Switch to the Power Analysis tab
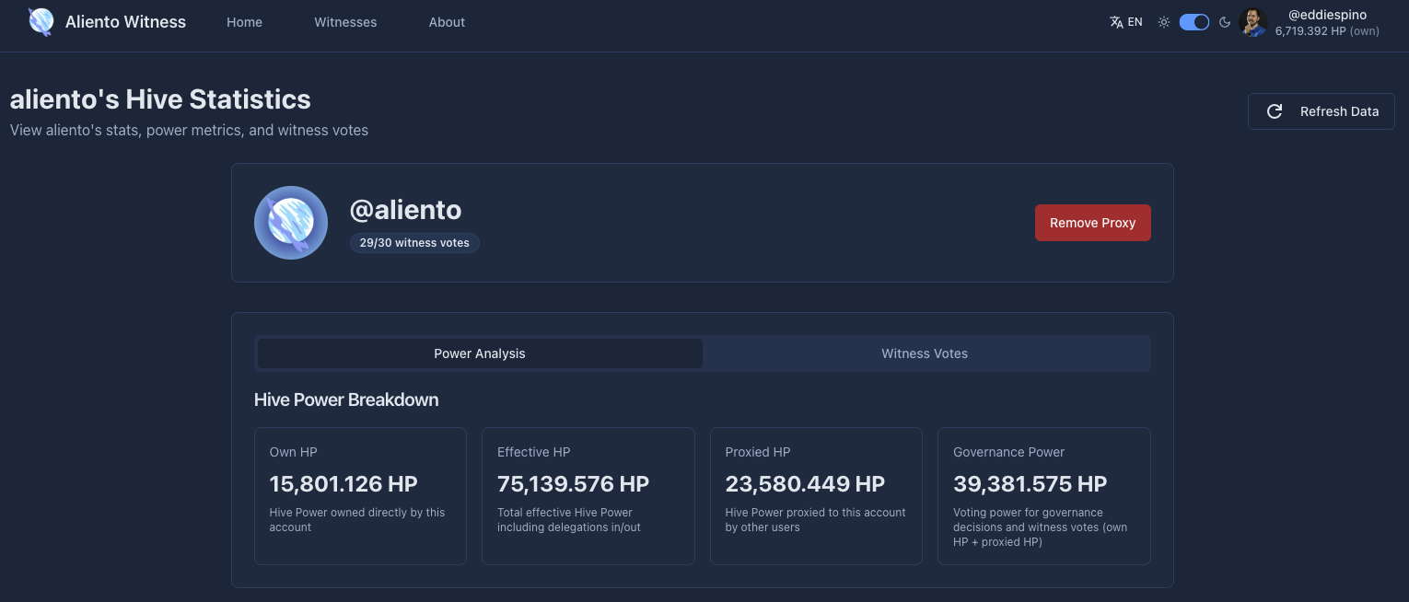The image size is (1409, 602). pos(480,353)
